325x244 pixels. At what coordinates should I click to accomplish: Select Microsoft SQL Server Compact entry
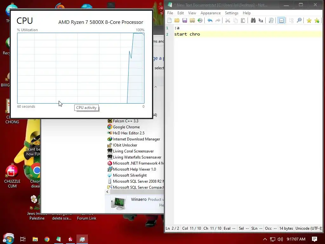coord(136,187)
